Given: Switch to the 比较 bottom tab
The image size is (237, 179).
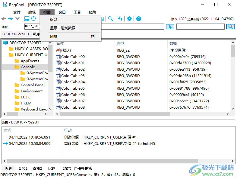Looking at the screenshot, I should click(52, 168).
